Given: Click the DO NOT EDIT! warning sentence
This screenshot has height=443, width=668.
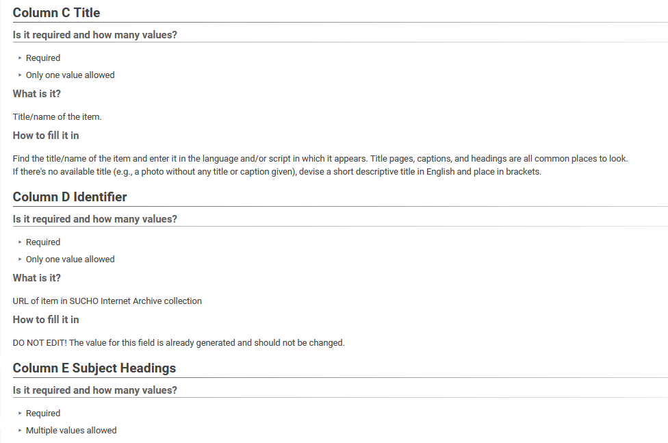Looking at the screenshot, I should 179,343.
